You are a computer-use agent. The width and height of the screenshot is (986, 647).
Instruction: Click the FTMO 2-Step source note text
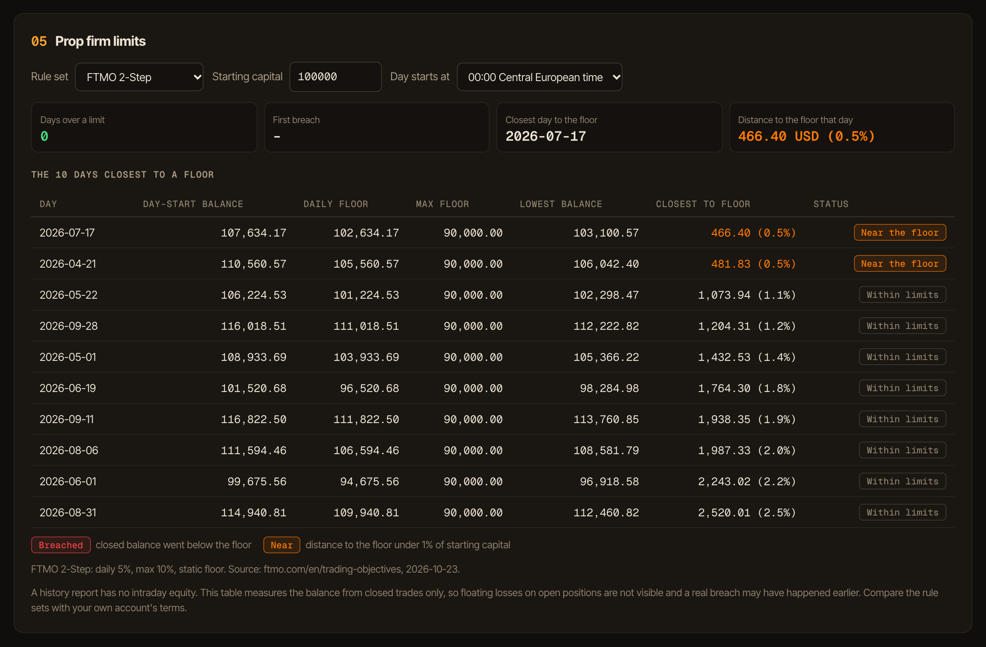245,569
